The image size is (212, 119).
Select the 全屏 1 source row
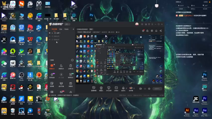(x=61, y=33)
